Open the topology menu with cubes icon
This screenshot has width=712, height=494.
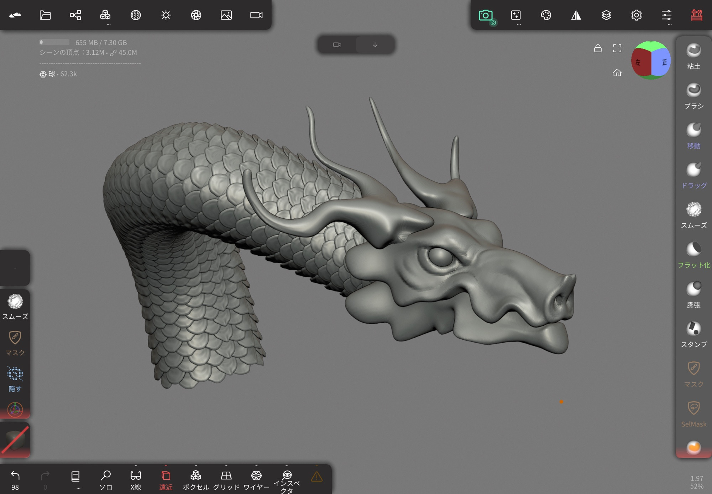tap(105, 15)
